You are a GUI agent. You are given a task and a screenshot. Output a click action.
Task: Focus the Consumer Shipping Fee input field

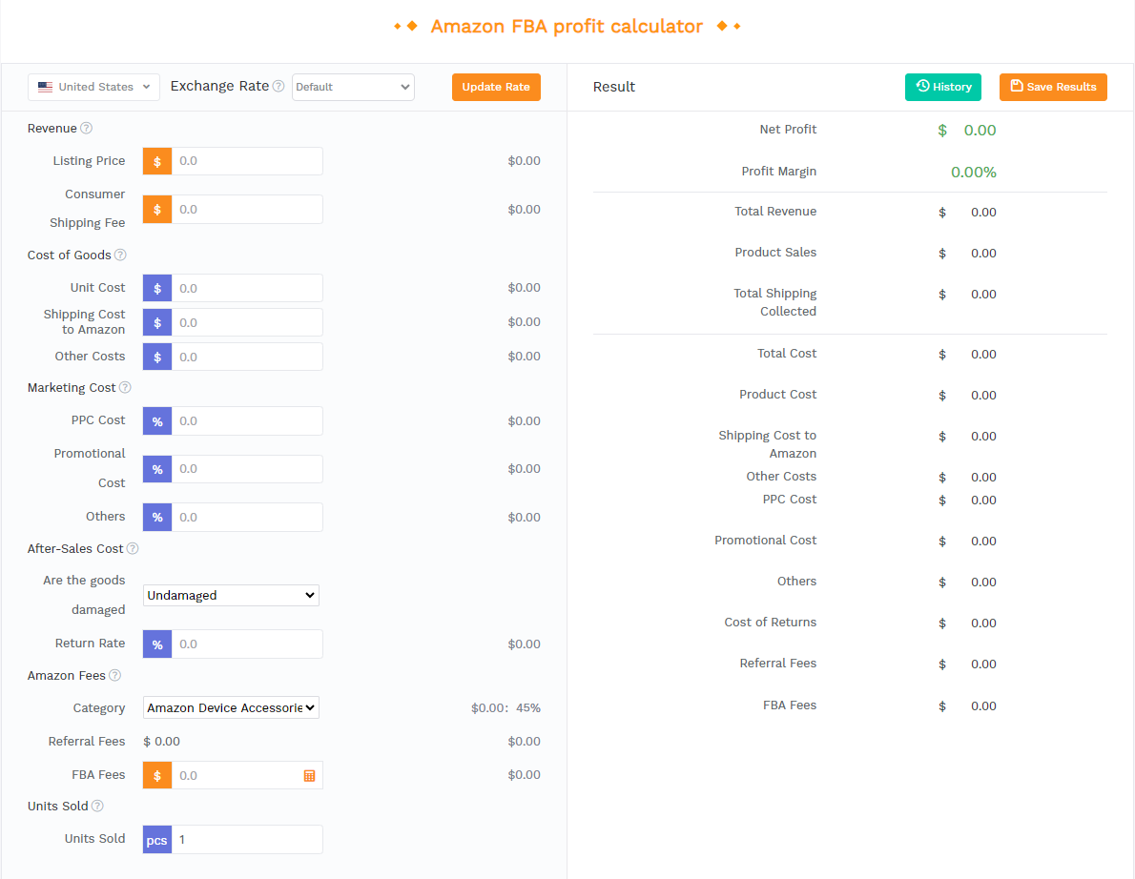[247, 209]
